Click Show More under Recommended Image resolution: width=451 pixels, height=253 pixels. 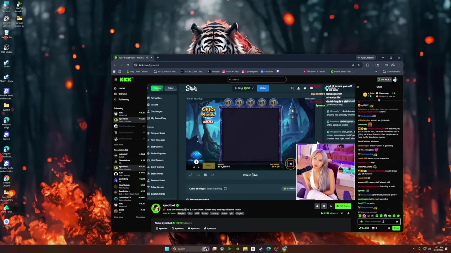[x=118, y=217]
